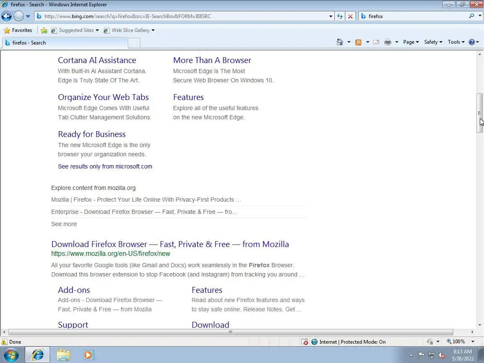The image size is (484, 363).
Task: Click the Home page icon
Action: [x=339, y=42]
